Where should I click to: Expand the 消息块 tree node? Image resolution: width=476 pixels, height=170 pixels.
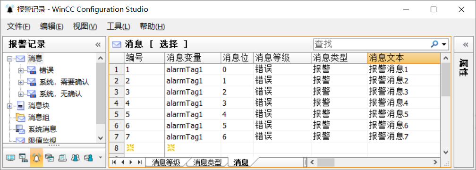pos(9,106)
